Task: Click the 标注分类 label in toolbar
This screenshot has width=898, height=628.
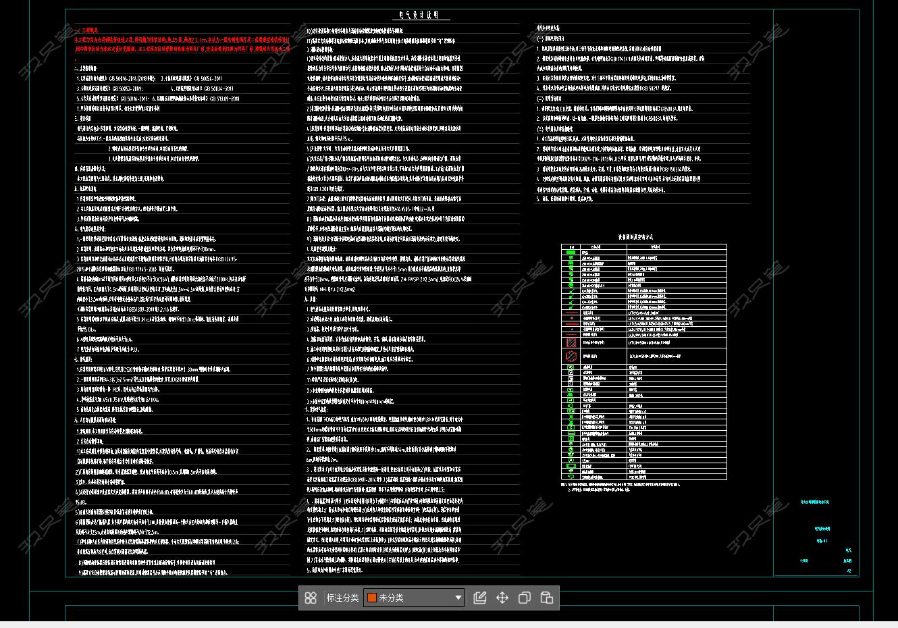Action: [342, 598]
